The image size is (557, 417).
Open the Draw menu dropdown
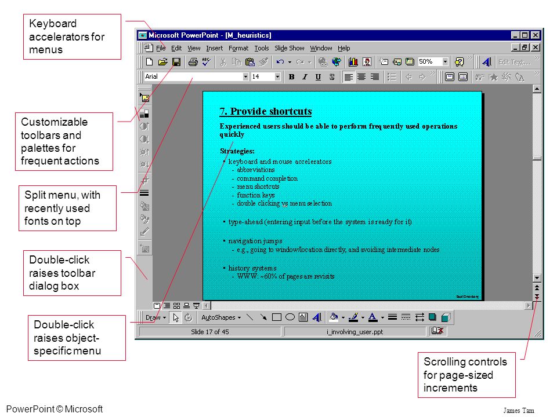[156, 318]
